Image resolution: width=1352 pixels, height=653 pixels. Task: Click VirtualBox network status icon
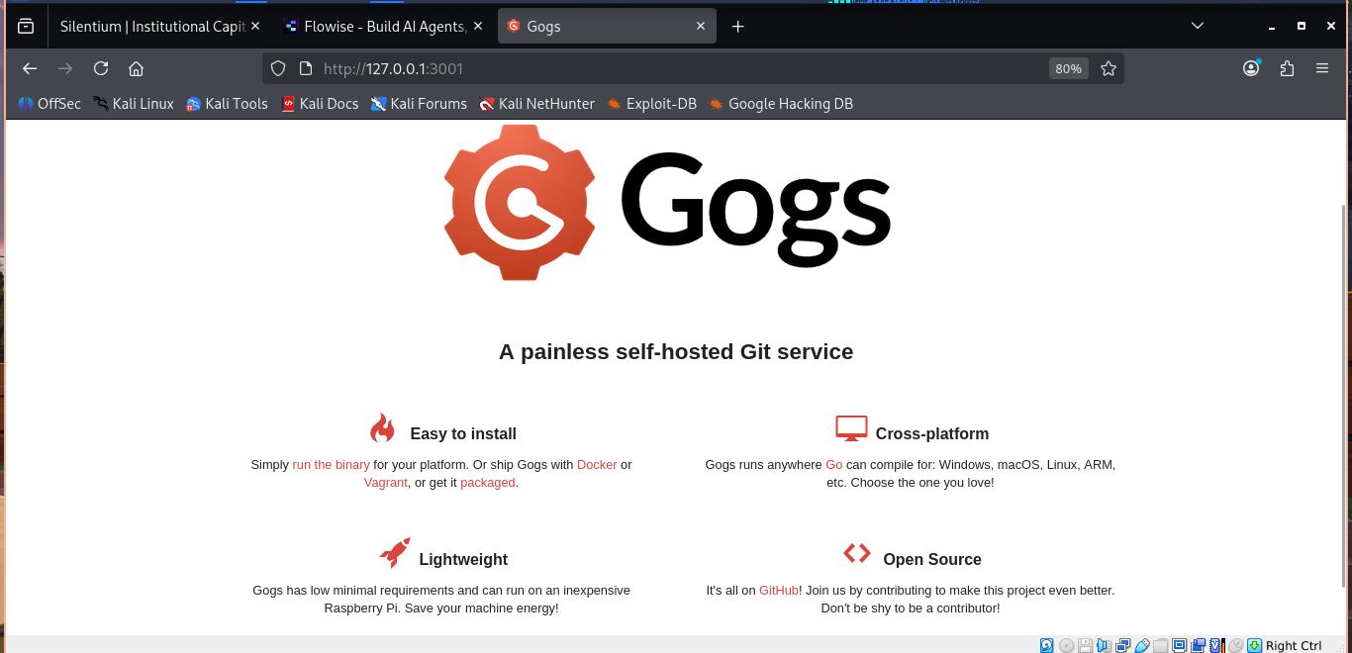1122,645
